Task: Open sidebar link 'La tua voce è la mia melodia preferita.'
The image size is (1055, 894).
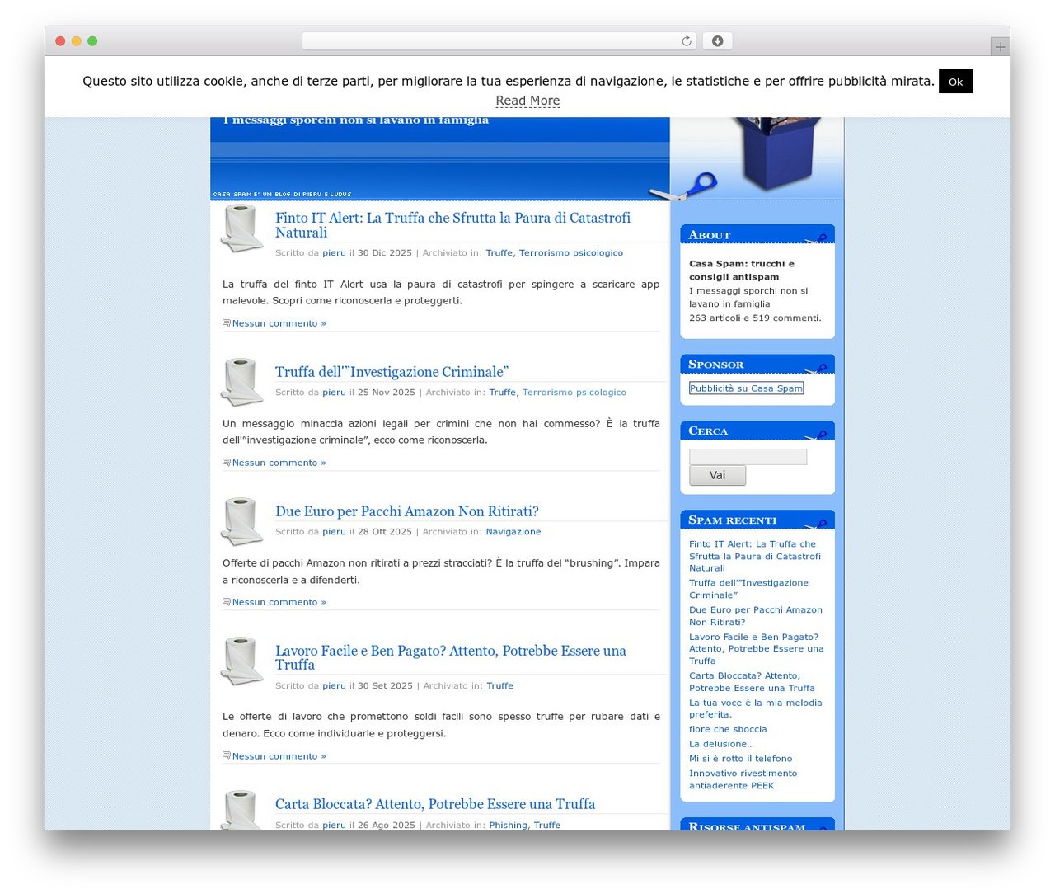Action: tap(756, 708)
